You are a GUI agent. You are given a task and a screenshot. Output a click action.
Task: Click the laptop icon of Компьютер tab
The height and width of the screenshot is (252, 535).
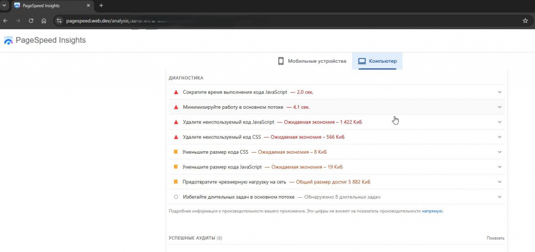click(x=362, y=61)
